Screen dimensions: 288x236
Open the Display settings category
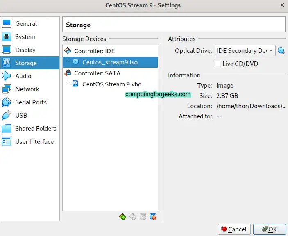tap(30, 50)
